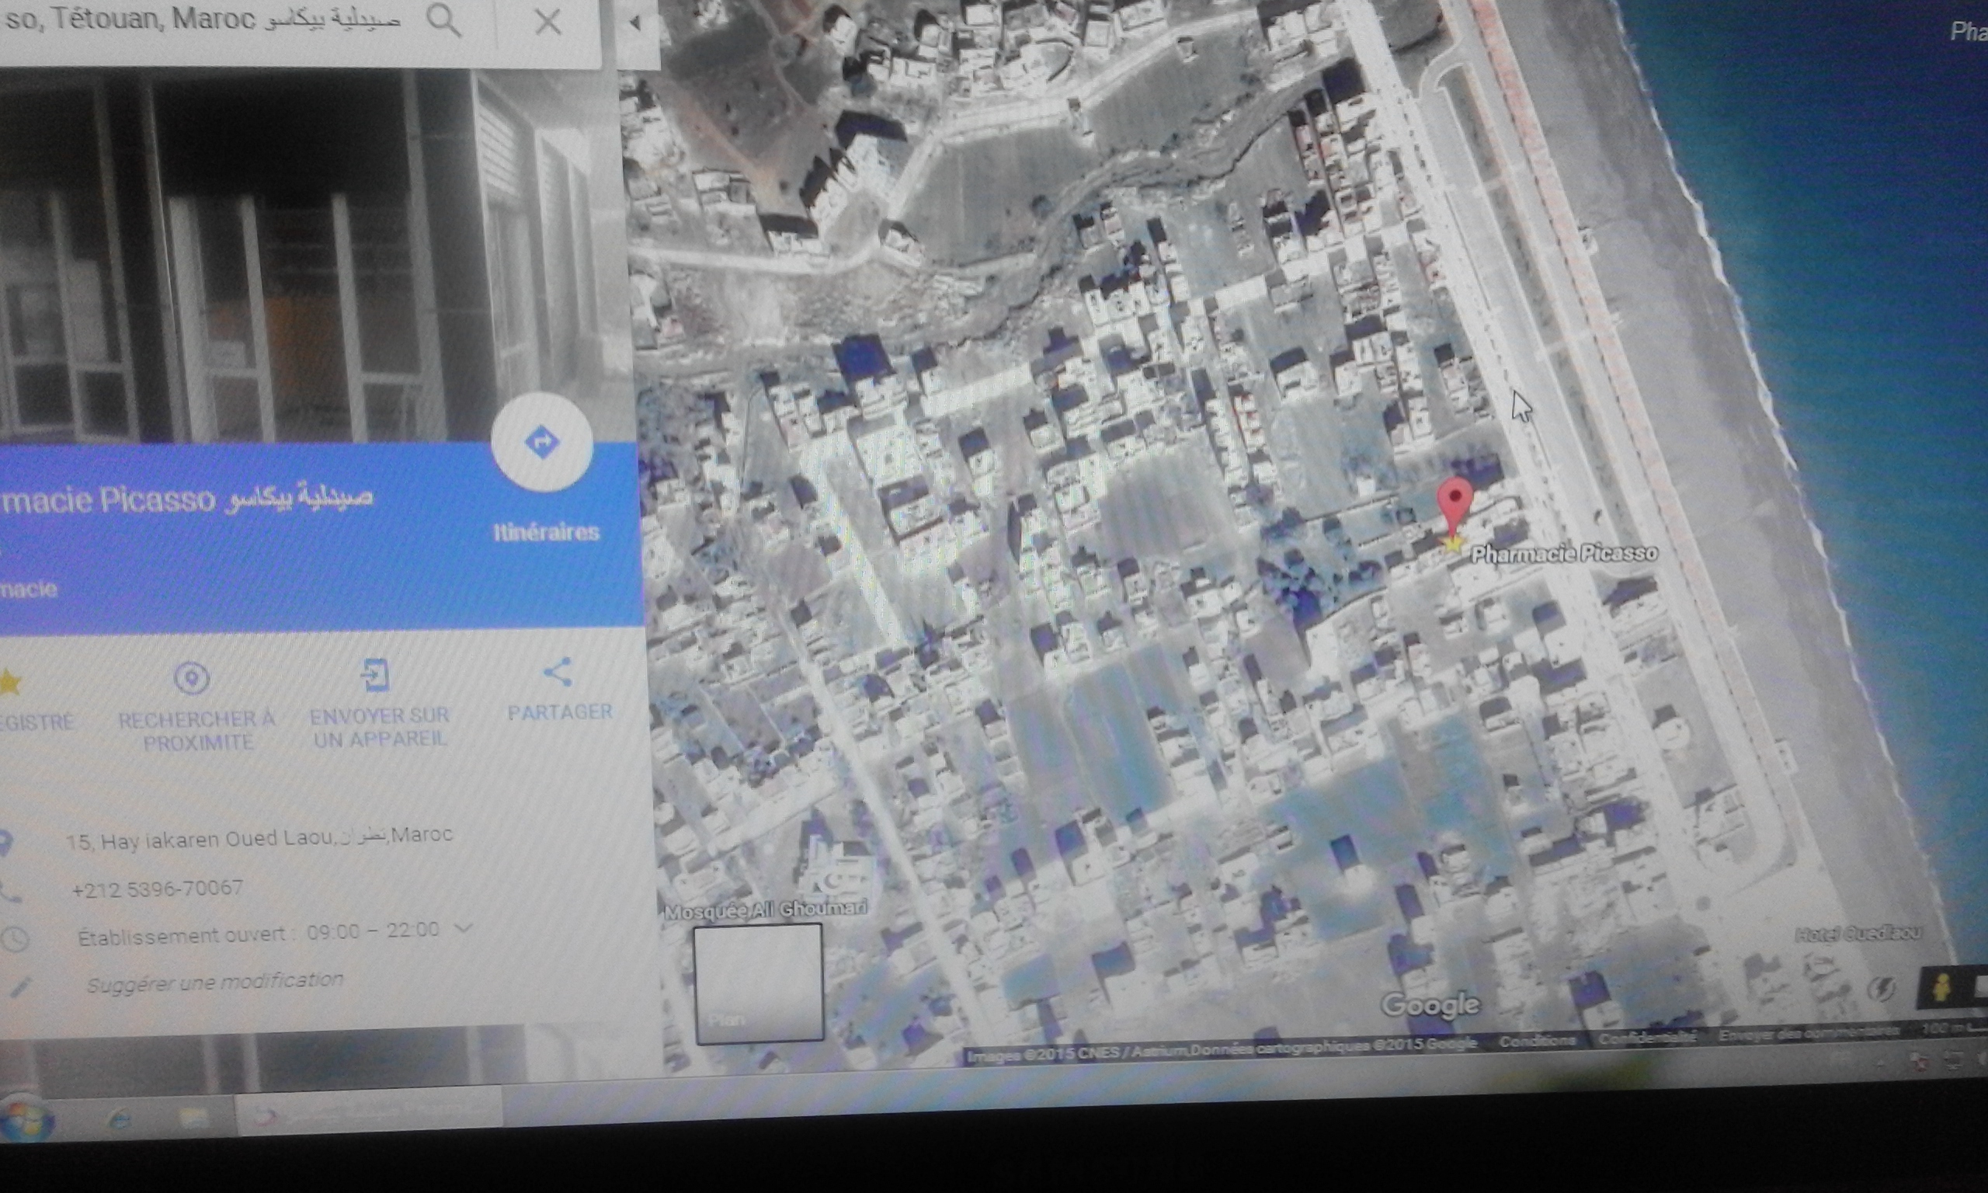1988x1193 pixels.
Task: Collapse the side panel with the arrow
Action: (634, 23)
